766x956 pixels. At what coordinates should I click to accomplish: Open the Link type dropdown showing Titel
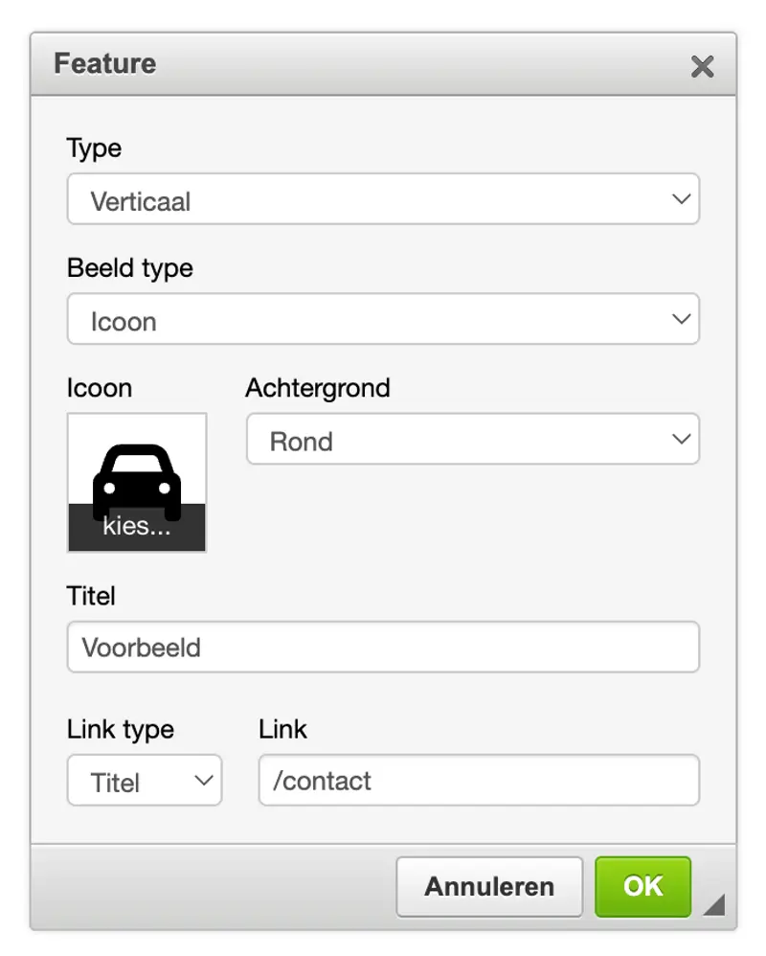145,780
